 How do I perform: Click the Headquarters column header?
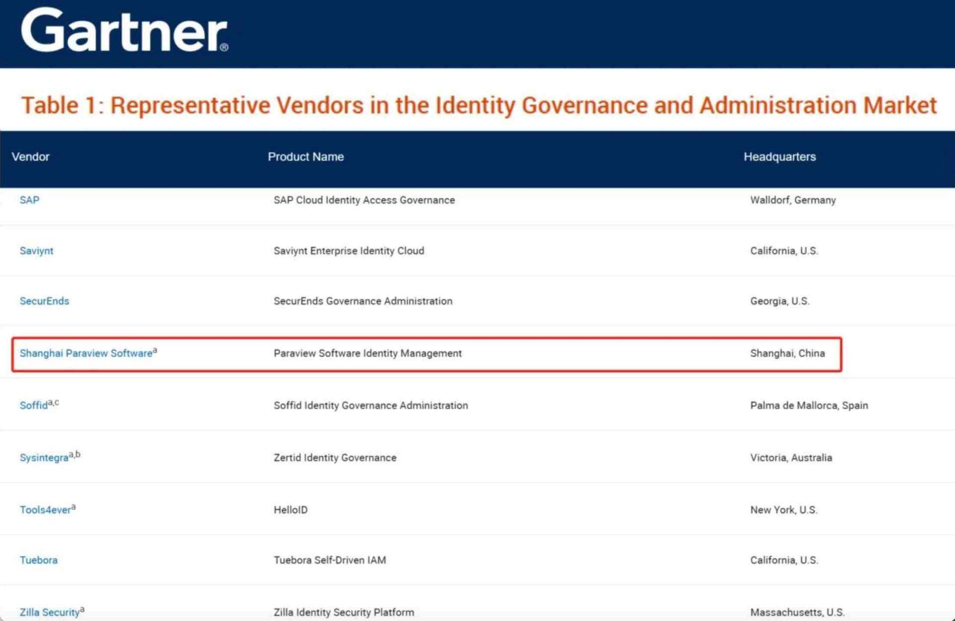pyautogui.click(x=779, y=156)
